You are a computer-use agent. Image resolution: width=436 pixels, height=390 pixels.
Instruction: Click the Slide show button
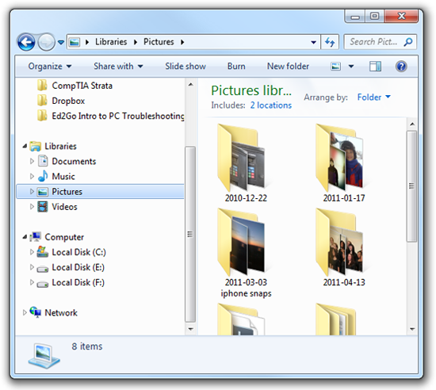pyautogui.click(x=185, y=67)
